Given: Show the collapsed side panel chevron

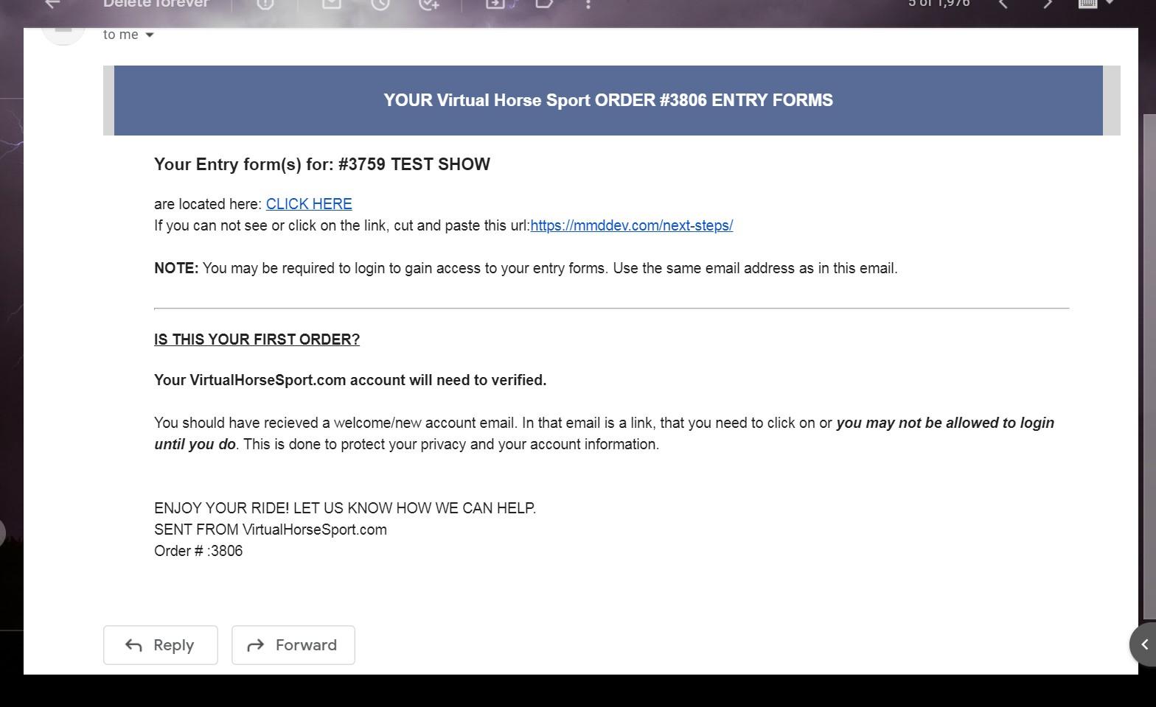Looking at the screenshot, I should pyautogui.click(x=1144, y=644).
